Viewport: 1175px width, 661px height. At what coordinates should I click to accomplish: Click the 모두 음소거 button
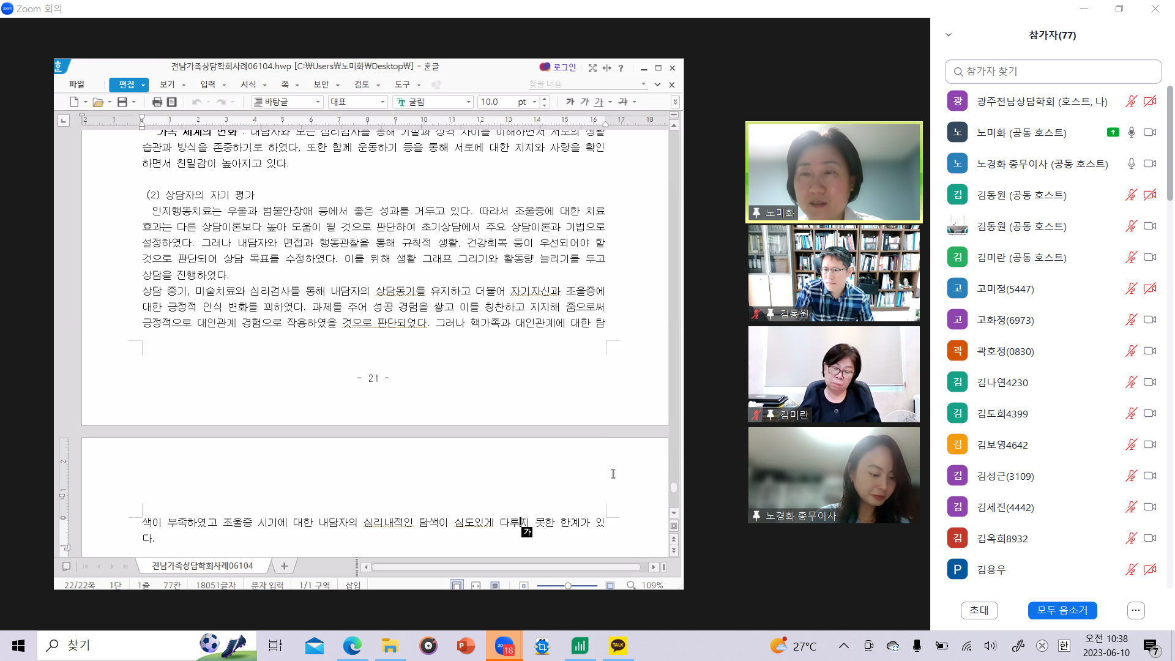[x=1062, y=610]
